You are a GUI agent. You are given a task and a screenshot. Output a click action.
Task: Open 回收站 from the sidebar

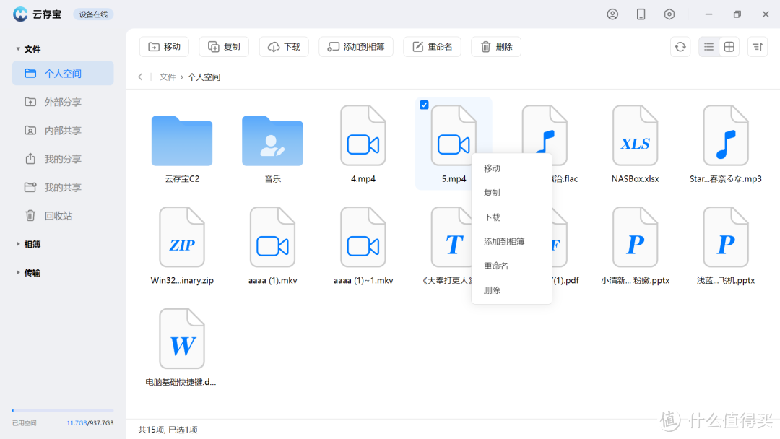63,215
